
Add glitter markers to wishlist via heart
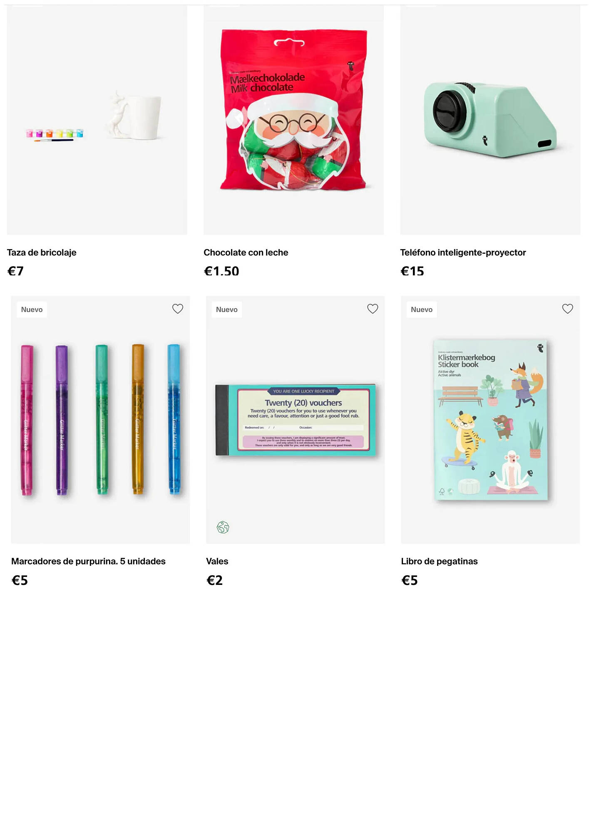(178, 309)
